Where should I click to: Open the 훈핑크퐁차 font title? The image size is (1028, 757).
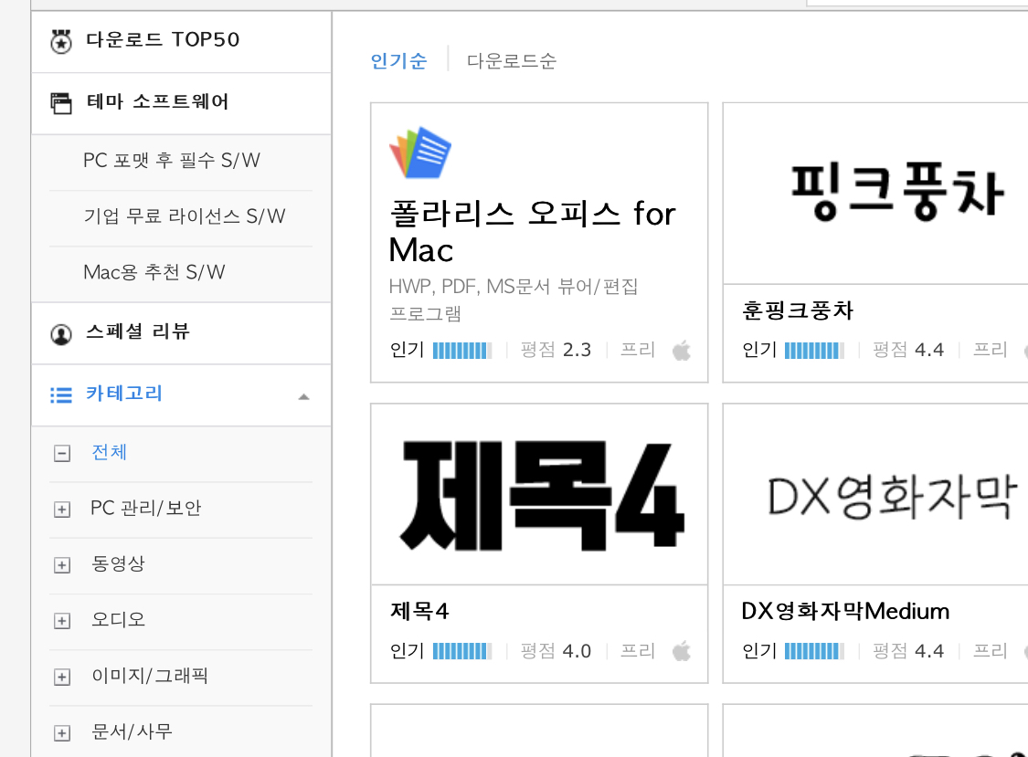pyautogui.click(x=798, y=310)
